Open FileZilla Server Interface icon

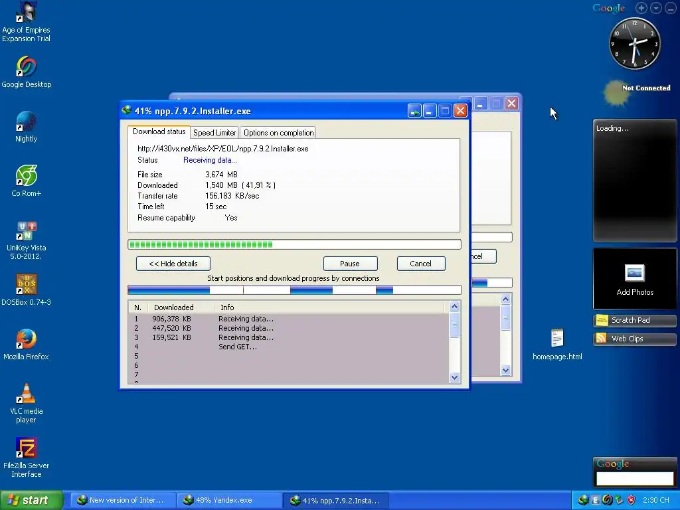click(26, 448)
